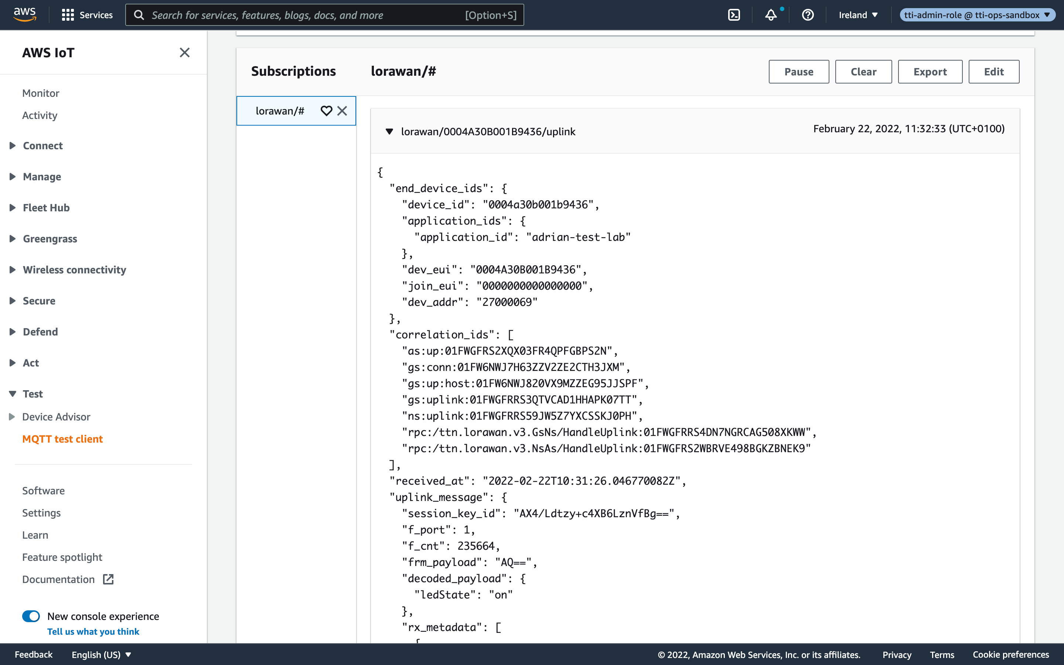1064x665 pixels.
Task: Open Ireland region dropdown
Action: (x=858, y=15)
